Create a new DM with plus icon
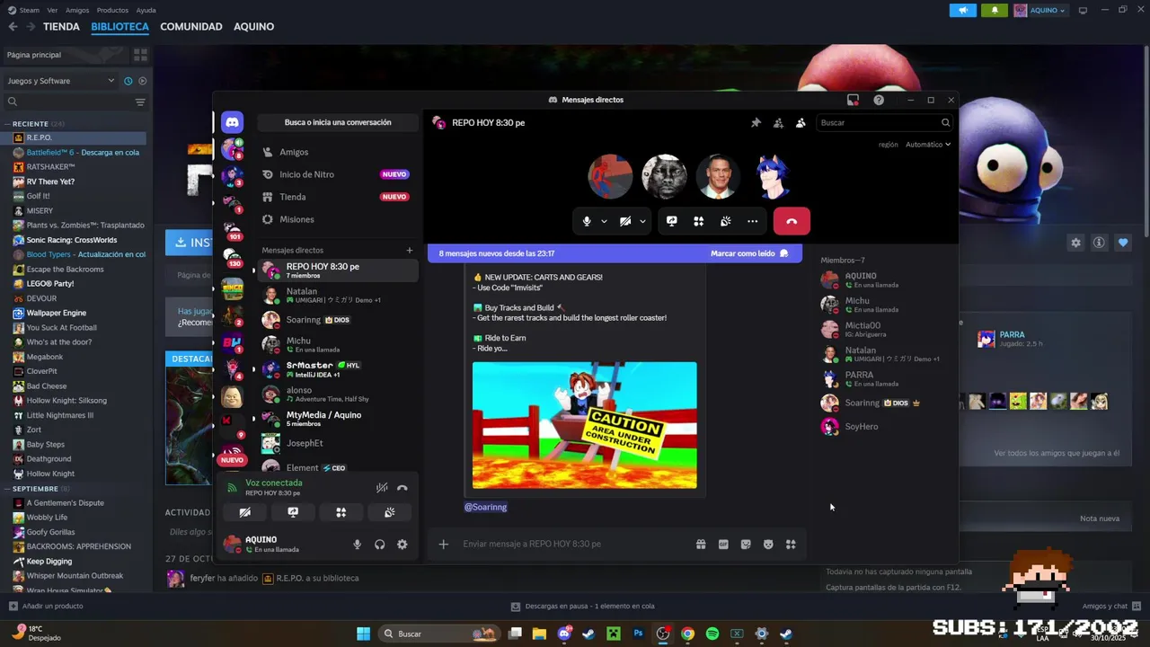 [410, 251]
